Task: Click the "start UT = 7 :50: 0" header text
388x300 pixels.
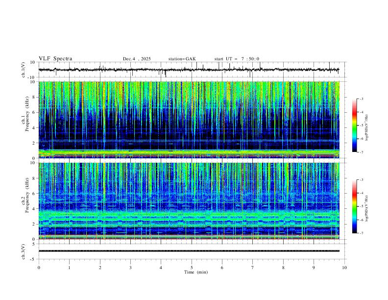Action: (237, 59)
